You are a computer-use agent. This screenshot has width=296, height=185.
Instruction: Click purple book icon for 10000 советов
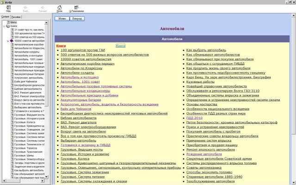12,41
